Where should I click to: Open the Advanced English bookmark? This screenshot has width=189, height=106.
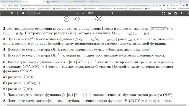[76, 9]
